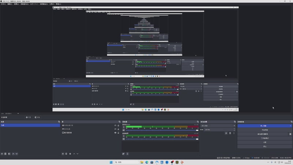
Task: Float the Scene Transitions dock panel
Action: click(235, 122)
